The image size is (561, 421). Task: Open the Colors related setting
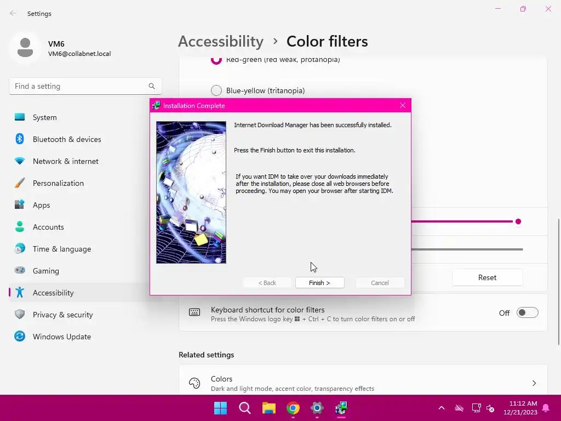[363, 380]
